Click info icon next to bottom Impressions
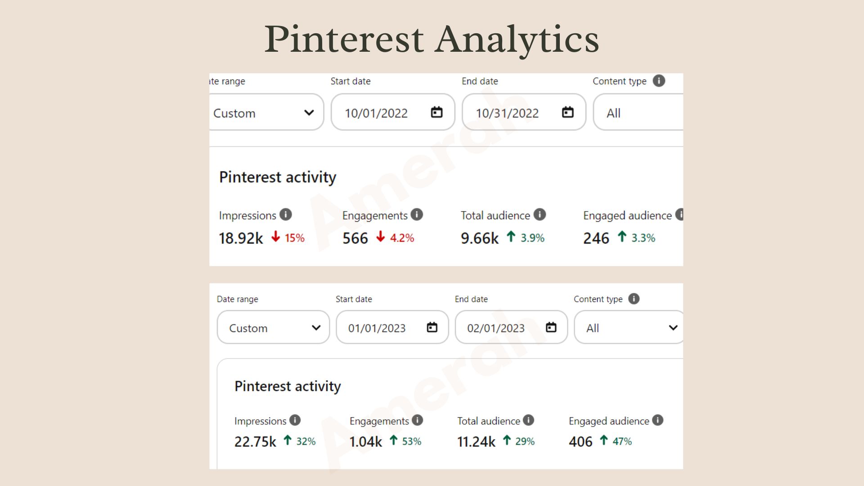 (x=295, y=420)
